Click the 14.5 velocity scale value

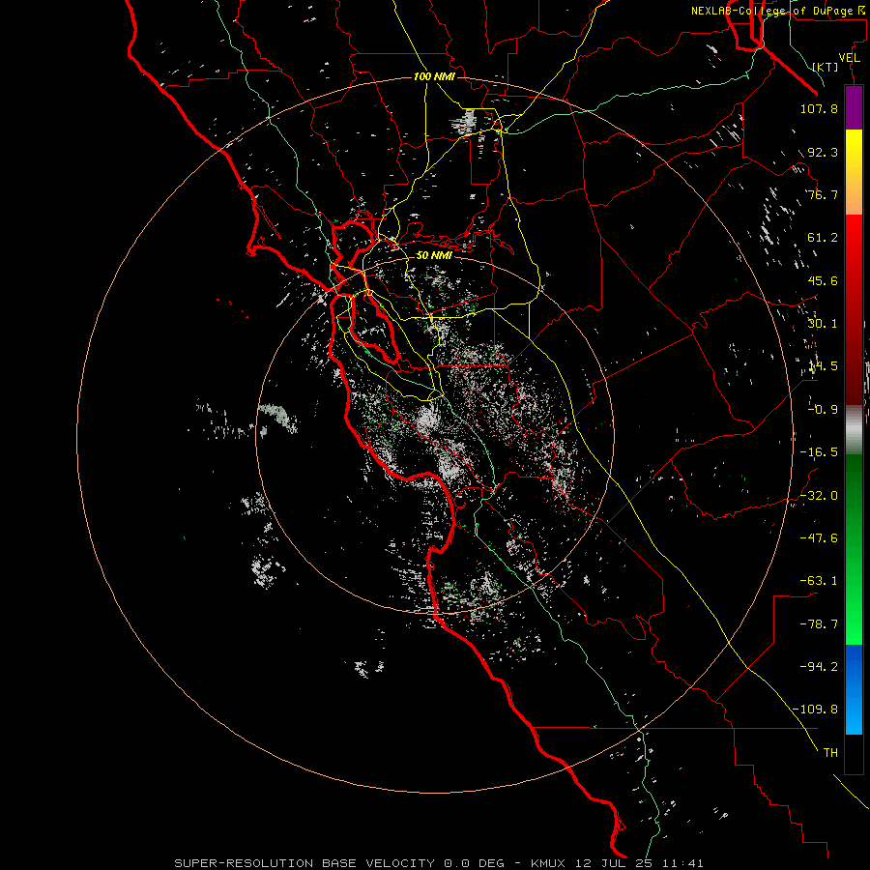pos(823,366)
